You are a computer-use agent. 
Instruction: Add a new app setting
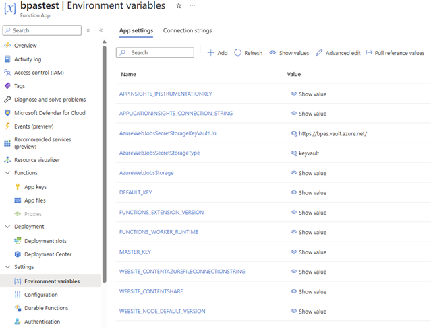217,53
